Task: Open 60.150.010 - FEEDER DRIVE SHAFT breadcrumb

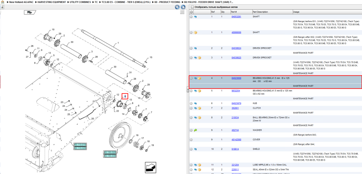Action: click(x=209, y=2)
